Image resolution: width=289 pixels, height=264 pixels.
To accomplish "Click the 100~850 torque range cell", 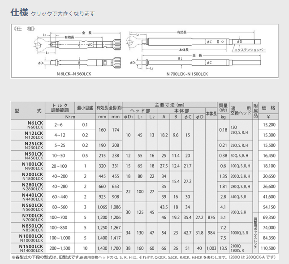I will [x=60, y=228].
